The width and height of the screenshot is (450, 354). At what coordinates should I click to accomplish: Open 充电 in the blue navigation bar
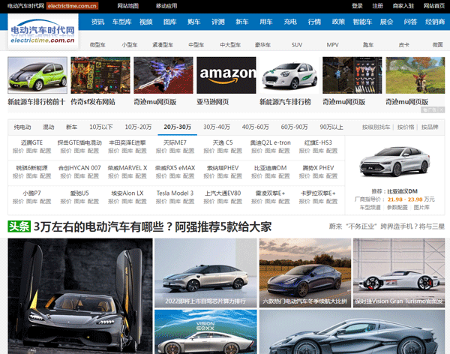pos(290,22)
